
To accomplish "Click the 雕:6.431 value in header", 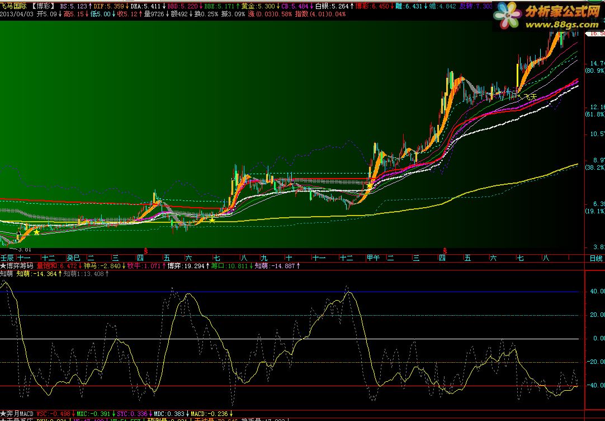I will pos(409,6).
